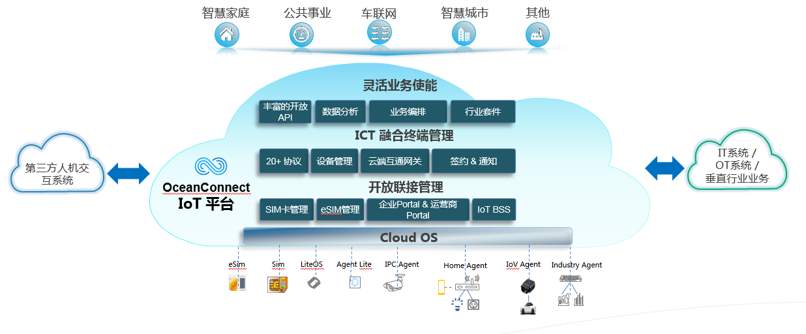The width and height of the screenshot is (806, 334).
Task: Click the left blue double arrow
Action: click(x=128, y=174)
